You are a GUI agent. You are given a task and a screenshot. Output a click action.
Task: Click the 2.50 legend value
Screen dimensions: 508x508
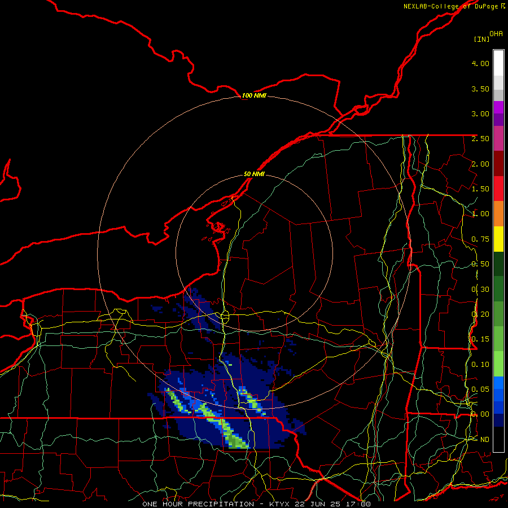[x=480, y=139]
